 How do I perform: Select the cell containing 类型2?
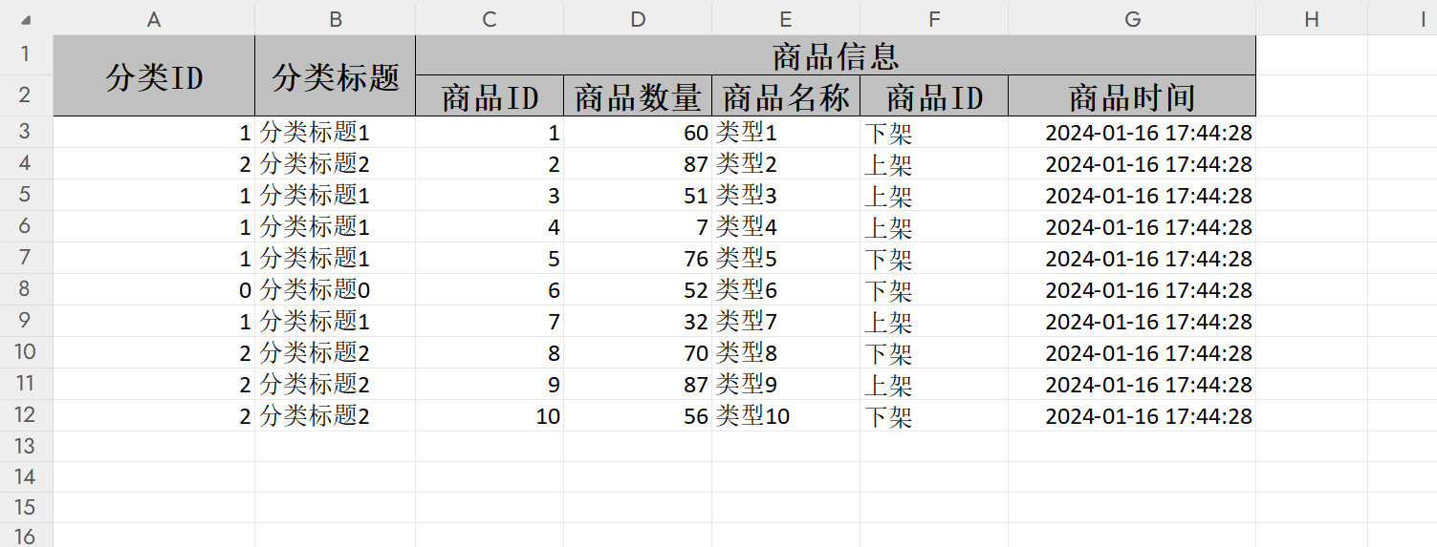[x=786, y=163]
